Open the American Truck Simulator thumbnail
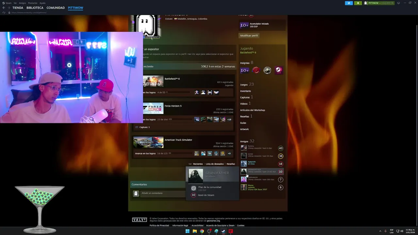The image size is (418, 235). 148,142
